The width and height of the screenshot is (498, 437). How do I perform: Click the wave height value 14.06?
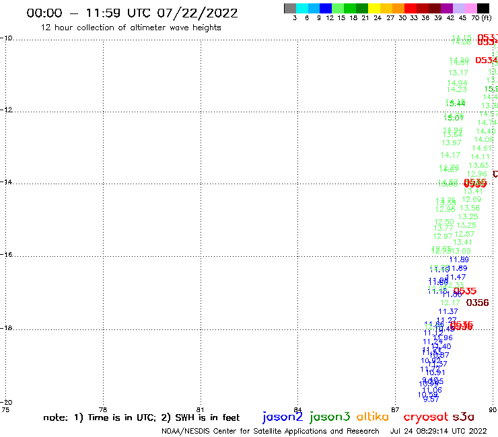[484, 139]
